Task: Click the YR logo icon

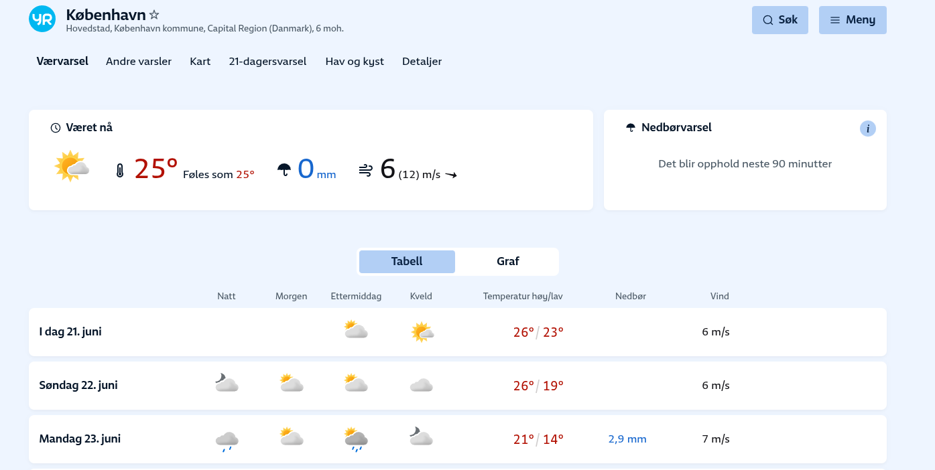Action: pyautogui.click(x=42, y=19)
